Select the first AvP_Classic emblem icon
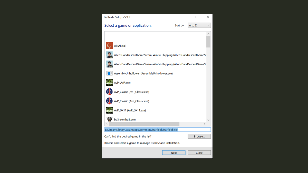This screenshot has width=308, height=173. click(110, 92)
